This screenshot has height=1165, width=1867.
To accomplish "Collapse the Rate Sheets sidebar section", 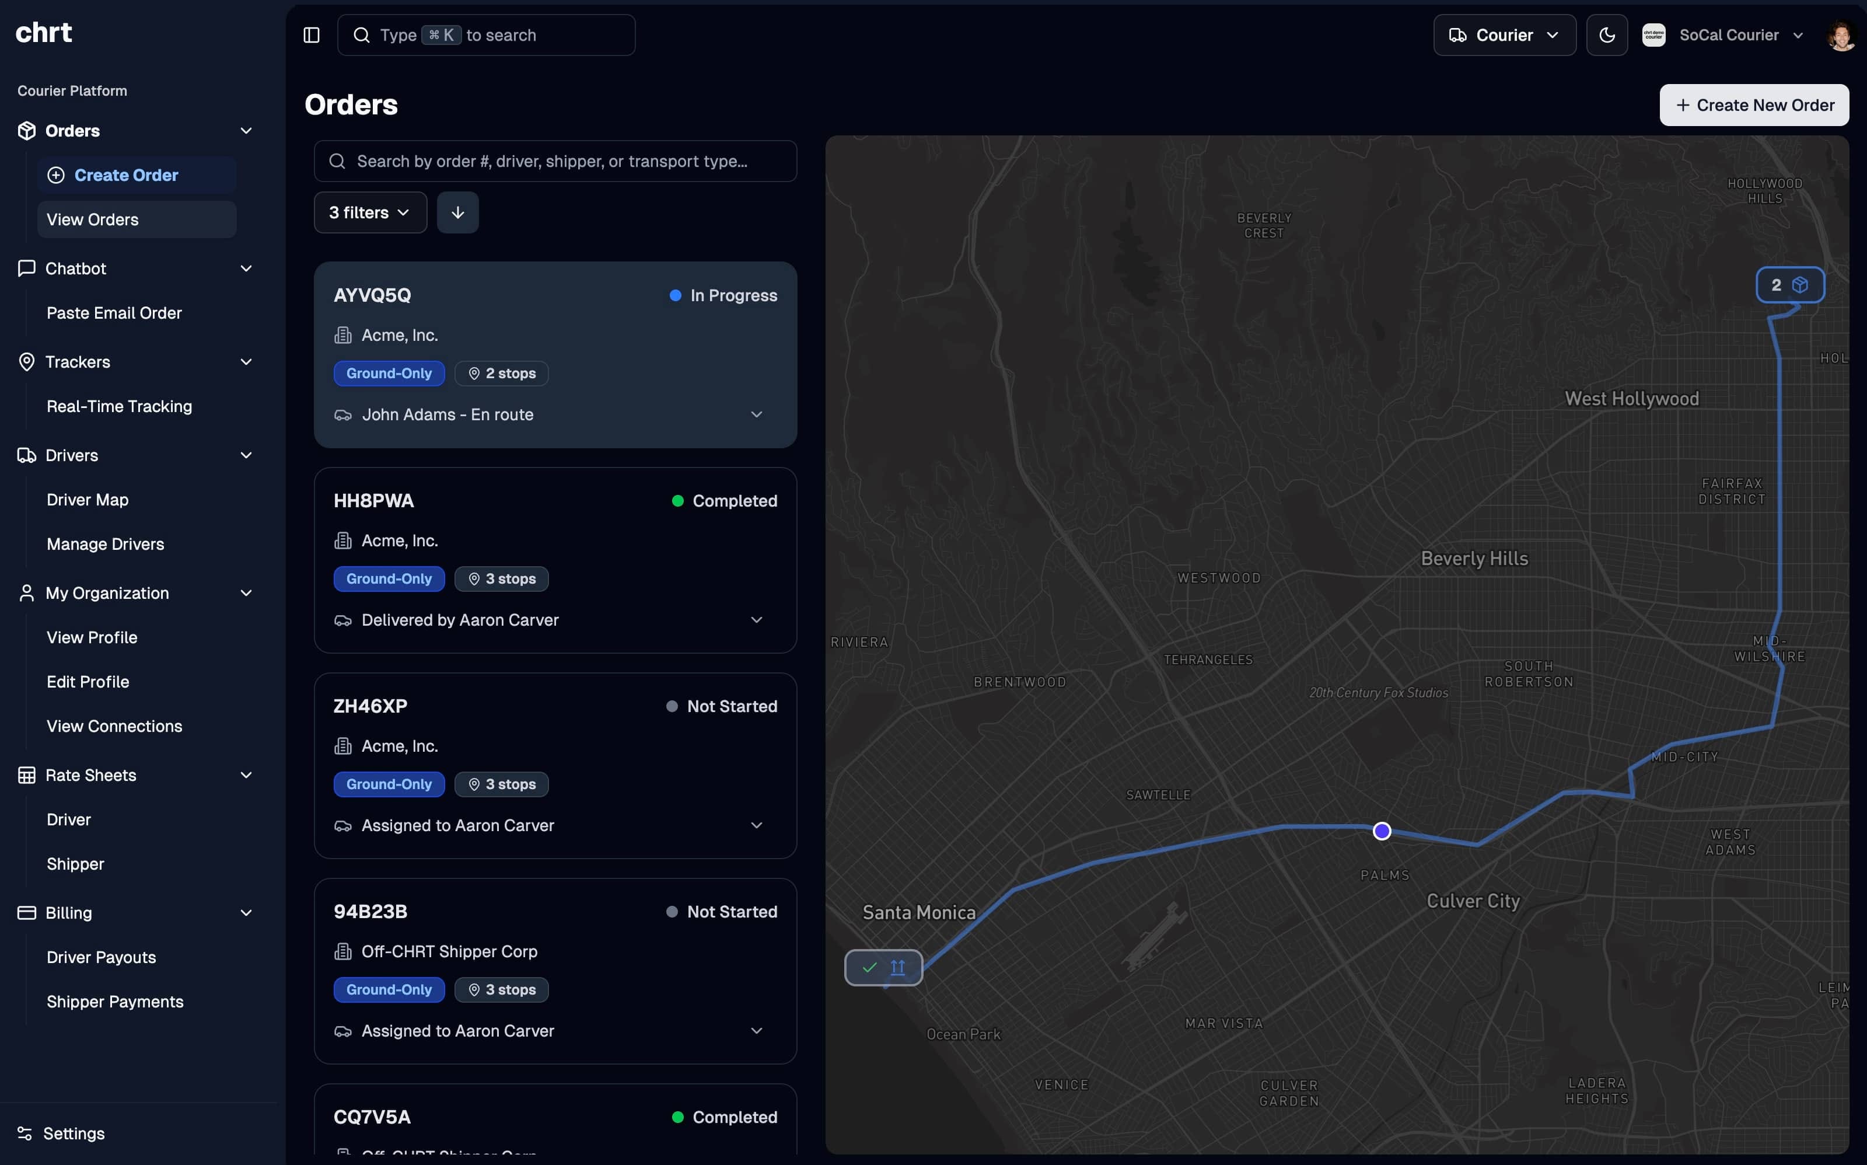I will [246, 775].
